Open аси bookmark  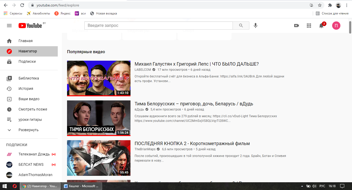(80, 13)
